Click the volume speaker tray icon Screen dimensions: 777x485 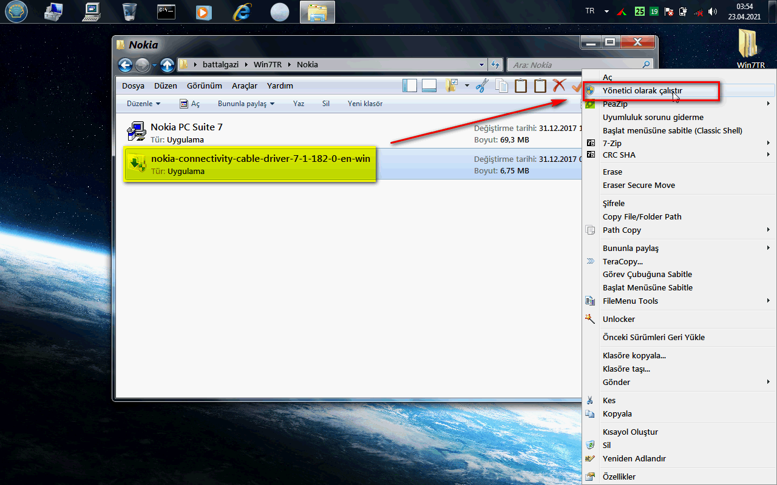(713, 12)
